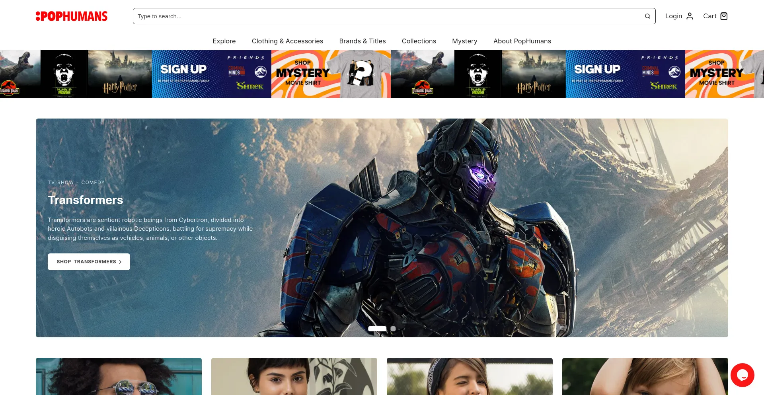Open the second Harry Potter banner tile

534,74
